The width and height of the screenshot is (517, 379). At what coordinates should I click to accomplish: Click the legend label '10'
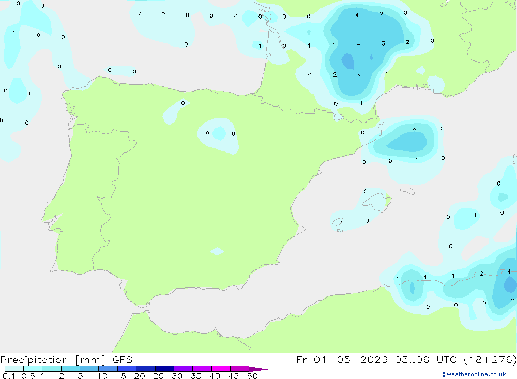(x=102, y=376)
